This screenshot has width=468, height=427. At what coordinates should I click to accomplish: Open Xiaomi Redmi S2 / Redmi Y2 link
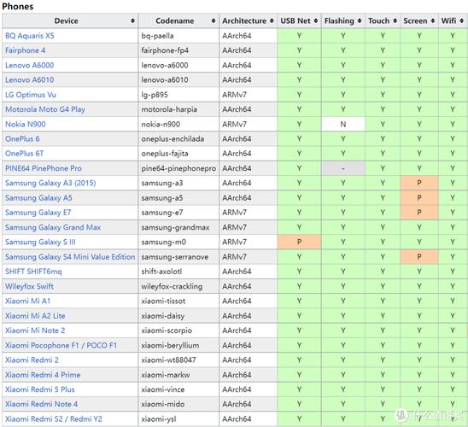coord(54,419)
